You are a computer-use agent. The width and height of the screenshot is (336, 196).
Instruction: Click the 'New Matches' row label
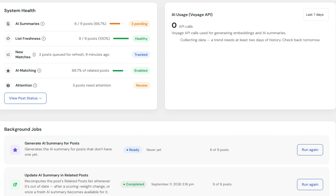pyautogui.click(x=23, y=55)
